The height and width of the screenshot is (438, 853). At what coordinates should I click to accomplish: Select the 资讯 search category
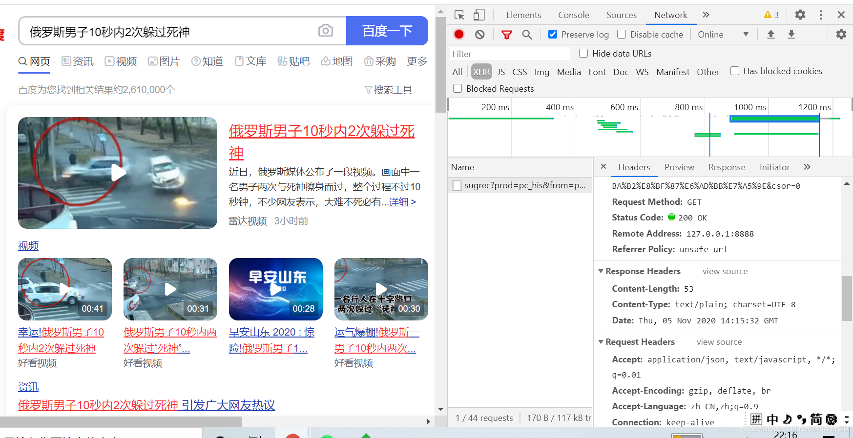tap(78, 61)
